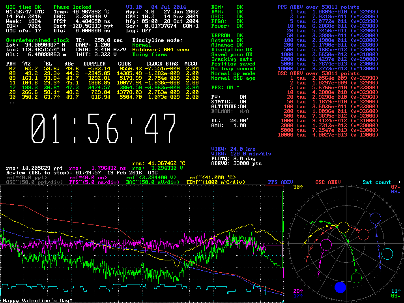
Task: Click the yellow 30↑ label beside sky plot
Action: [x=298, y=187]
